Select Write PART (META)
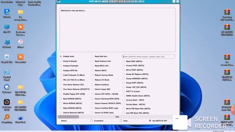 click(x=133, y=70)
